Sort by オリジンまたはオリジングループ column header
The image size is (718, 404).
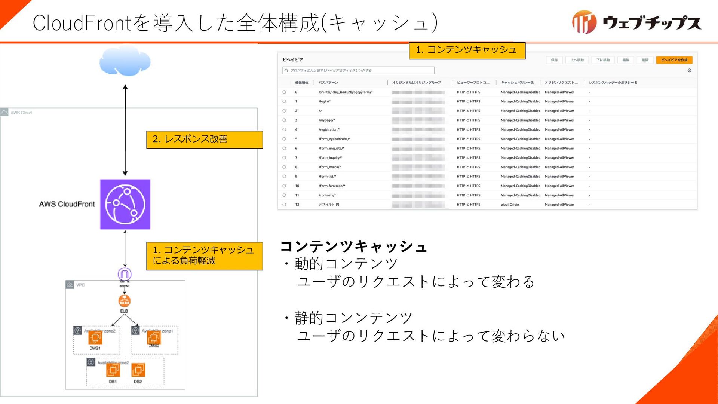(x=417, y=82)
